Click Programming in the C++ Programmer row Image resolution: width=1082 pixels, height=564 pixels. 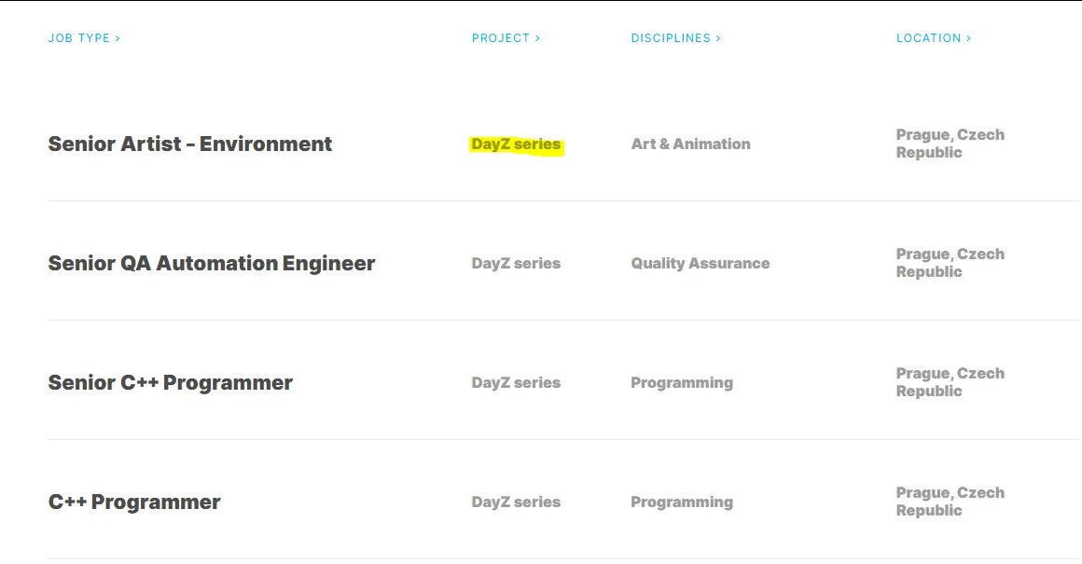point(682,502)
